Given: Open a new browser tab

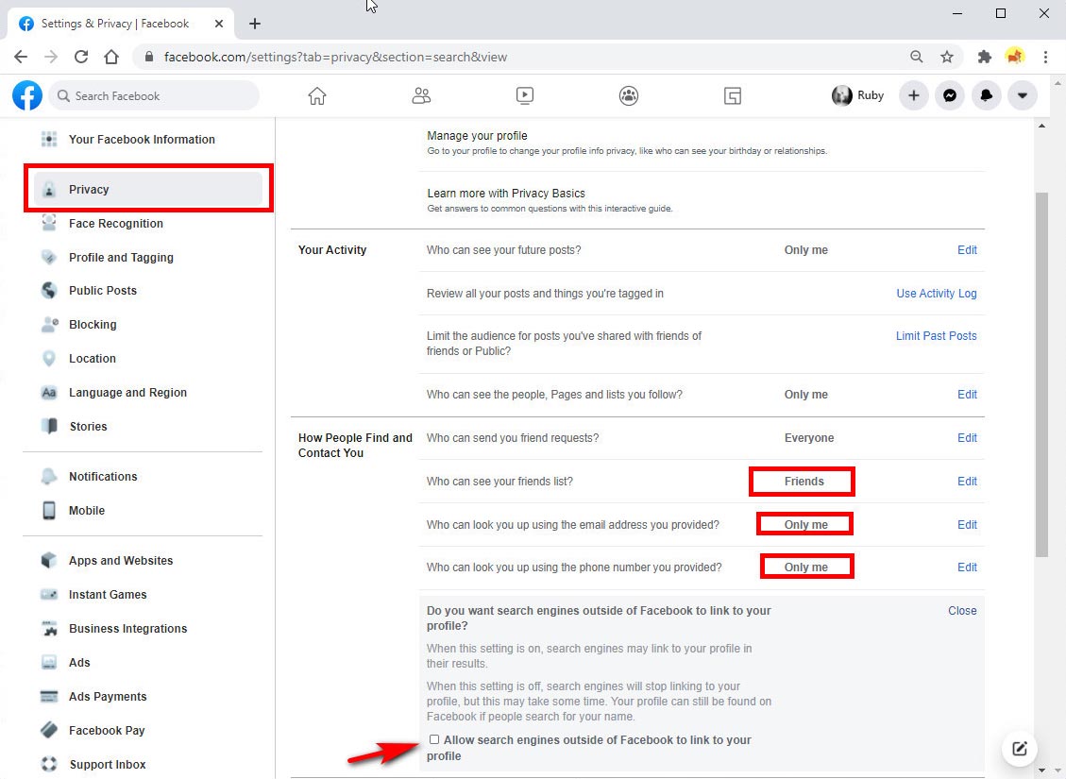Looking at the screenshot, I should click(255, 24).
